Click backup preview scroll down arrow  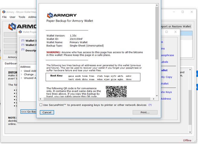coord(157,96)
